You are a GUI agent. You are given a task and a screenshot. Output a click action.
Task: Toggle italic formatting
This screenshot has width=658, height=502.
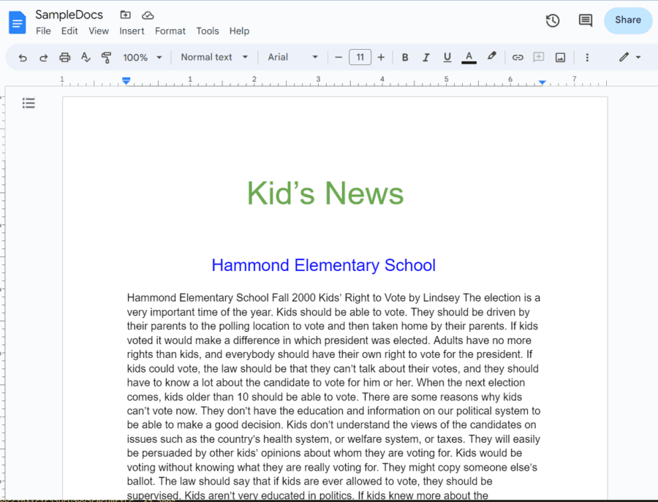[426, 57]
